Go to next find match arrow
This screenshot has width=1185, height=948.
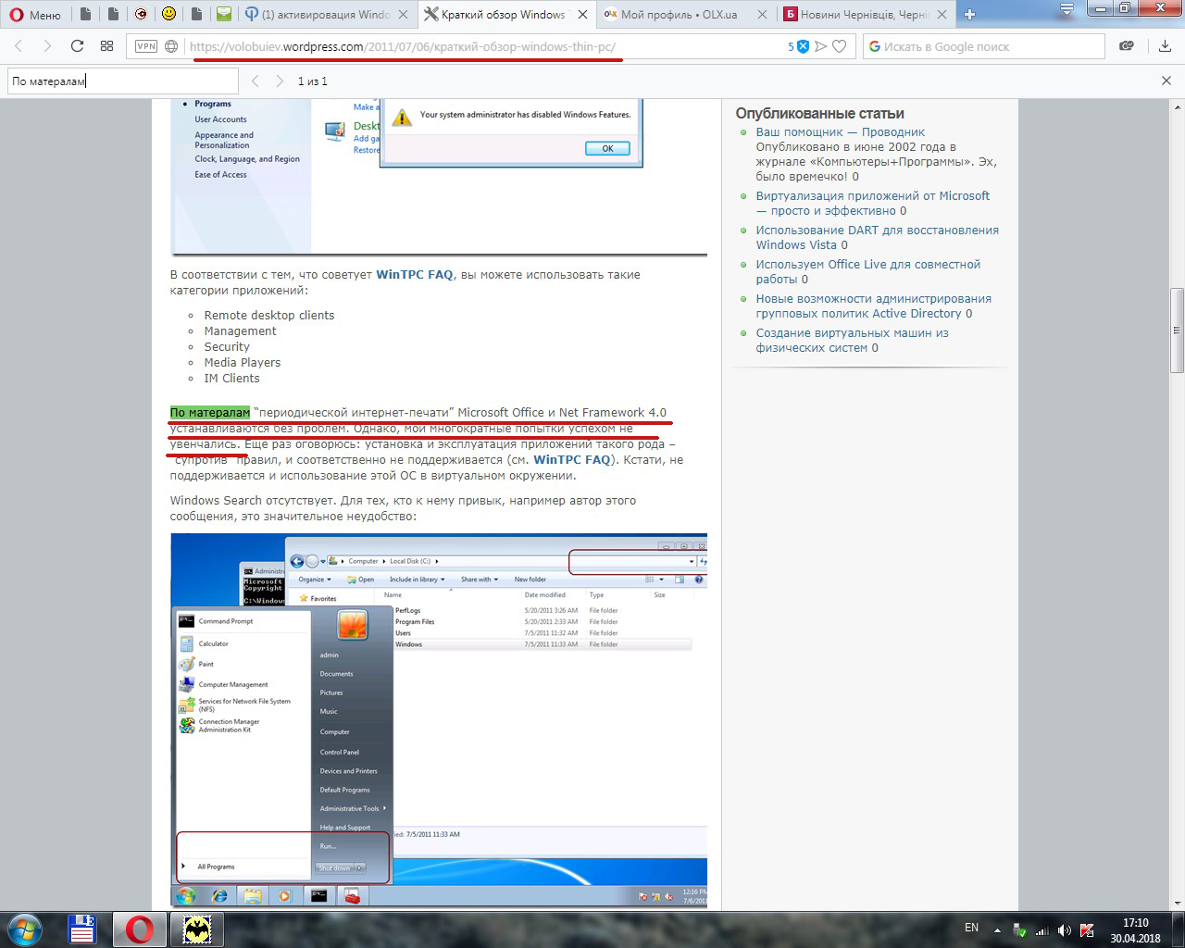(x=280, y=81)
